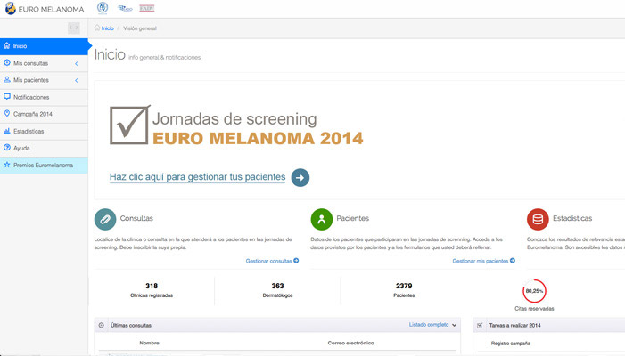Click the red Estadísticas database icon
Viewport: 625px width, 356px height.
click(x=538, y=219)
